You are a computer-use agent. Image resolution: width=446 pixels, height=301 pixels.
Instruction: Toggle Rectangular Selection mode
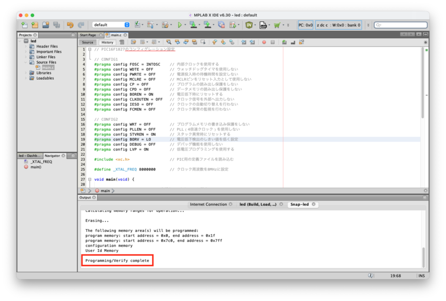(x=203, y=42)
